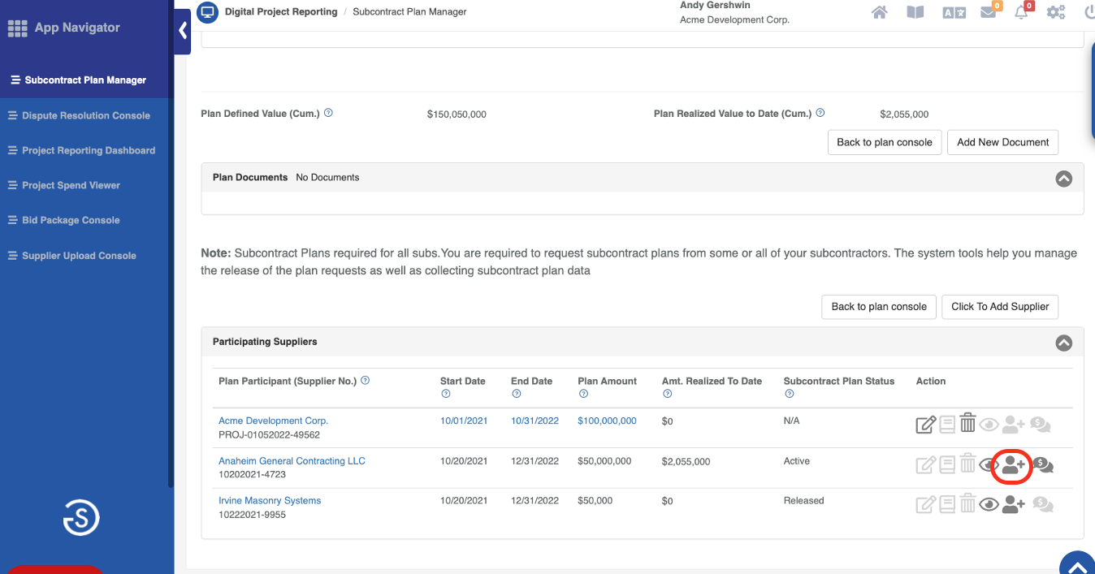Collapse the Plan Documents panel
This screenshot has width=1095, height=574.
[1063, 179]
